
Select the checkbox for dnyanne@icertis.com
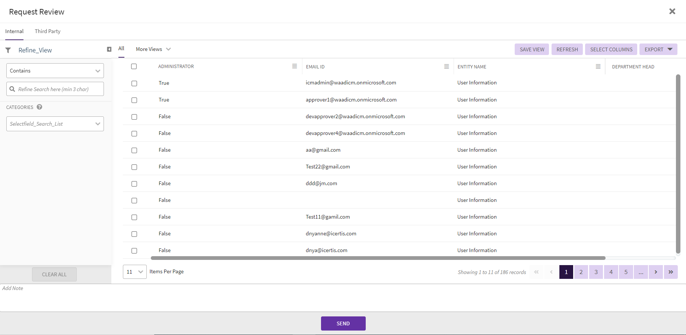pyautogui.click(x=134, y=234)
